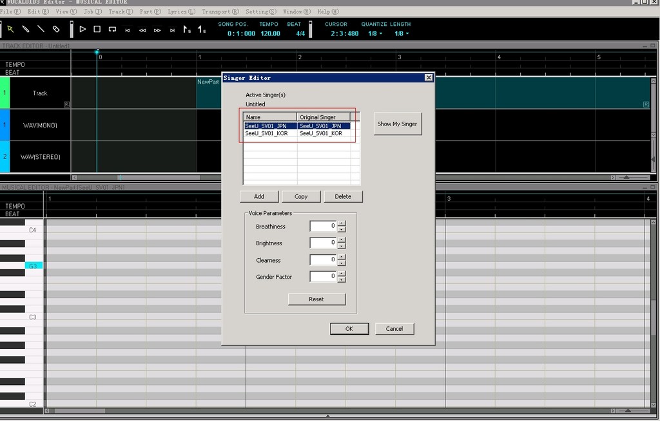Open the Lyrics menu
This screenshot has width=660, height=421.
coord(181,12)
